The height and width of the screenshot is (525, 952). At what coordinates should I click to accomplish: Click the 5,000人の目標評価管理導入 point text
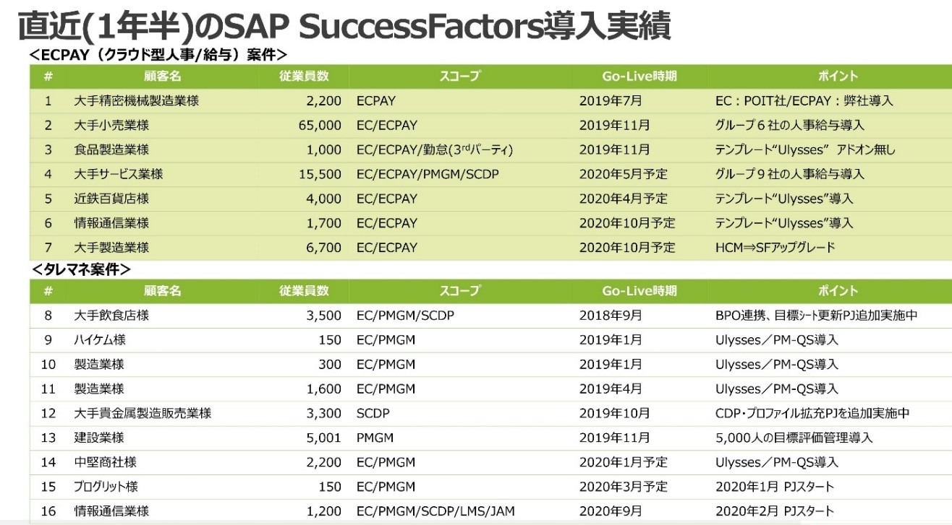[794, 438]
